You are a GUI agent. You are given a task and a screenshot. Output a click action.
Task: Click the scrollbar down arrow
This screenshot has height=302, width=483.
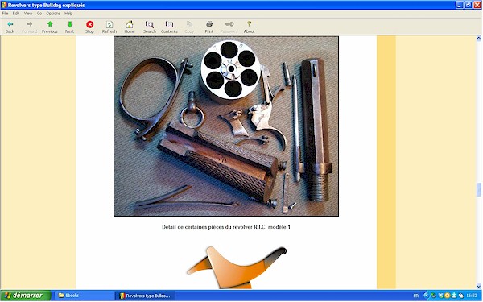(479, 286)
